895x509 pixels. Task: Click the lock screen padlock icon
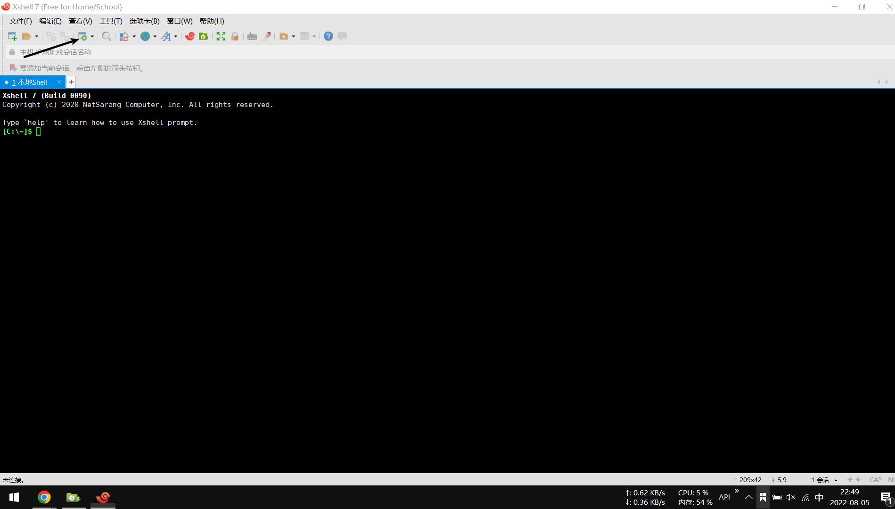(235, 36)
